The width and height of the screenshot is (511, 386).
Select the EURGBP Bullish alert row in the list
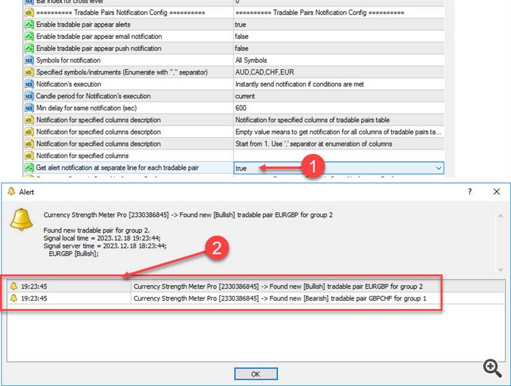pyautogui.click(x=256, y=286)
